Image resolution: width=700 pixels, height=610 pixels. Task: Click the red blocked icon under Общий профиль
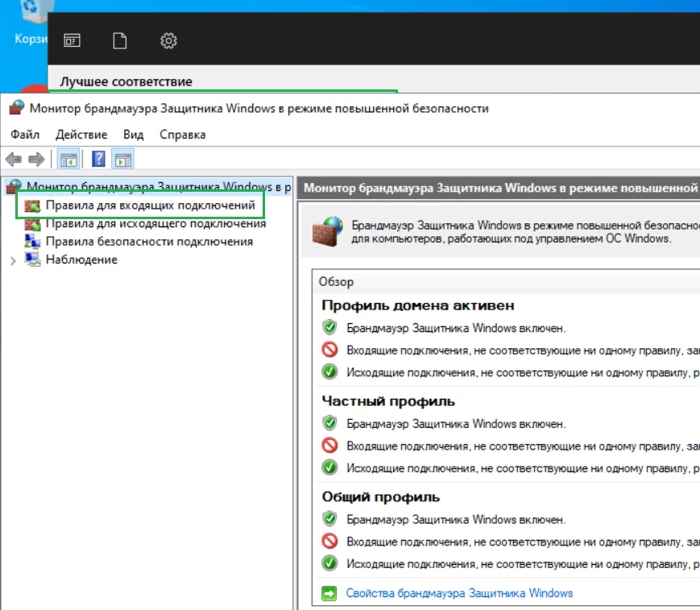(x=329, y=541)
